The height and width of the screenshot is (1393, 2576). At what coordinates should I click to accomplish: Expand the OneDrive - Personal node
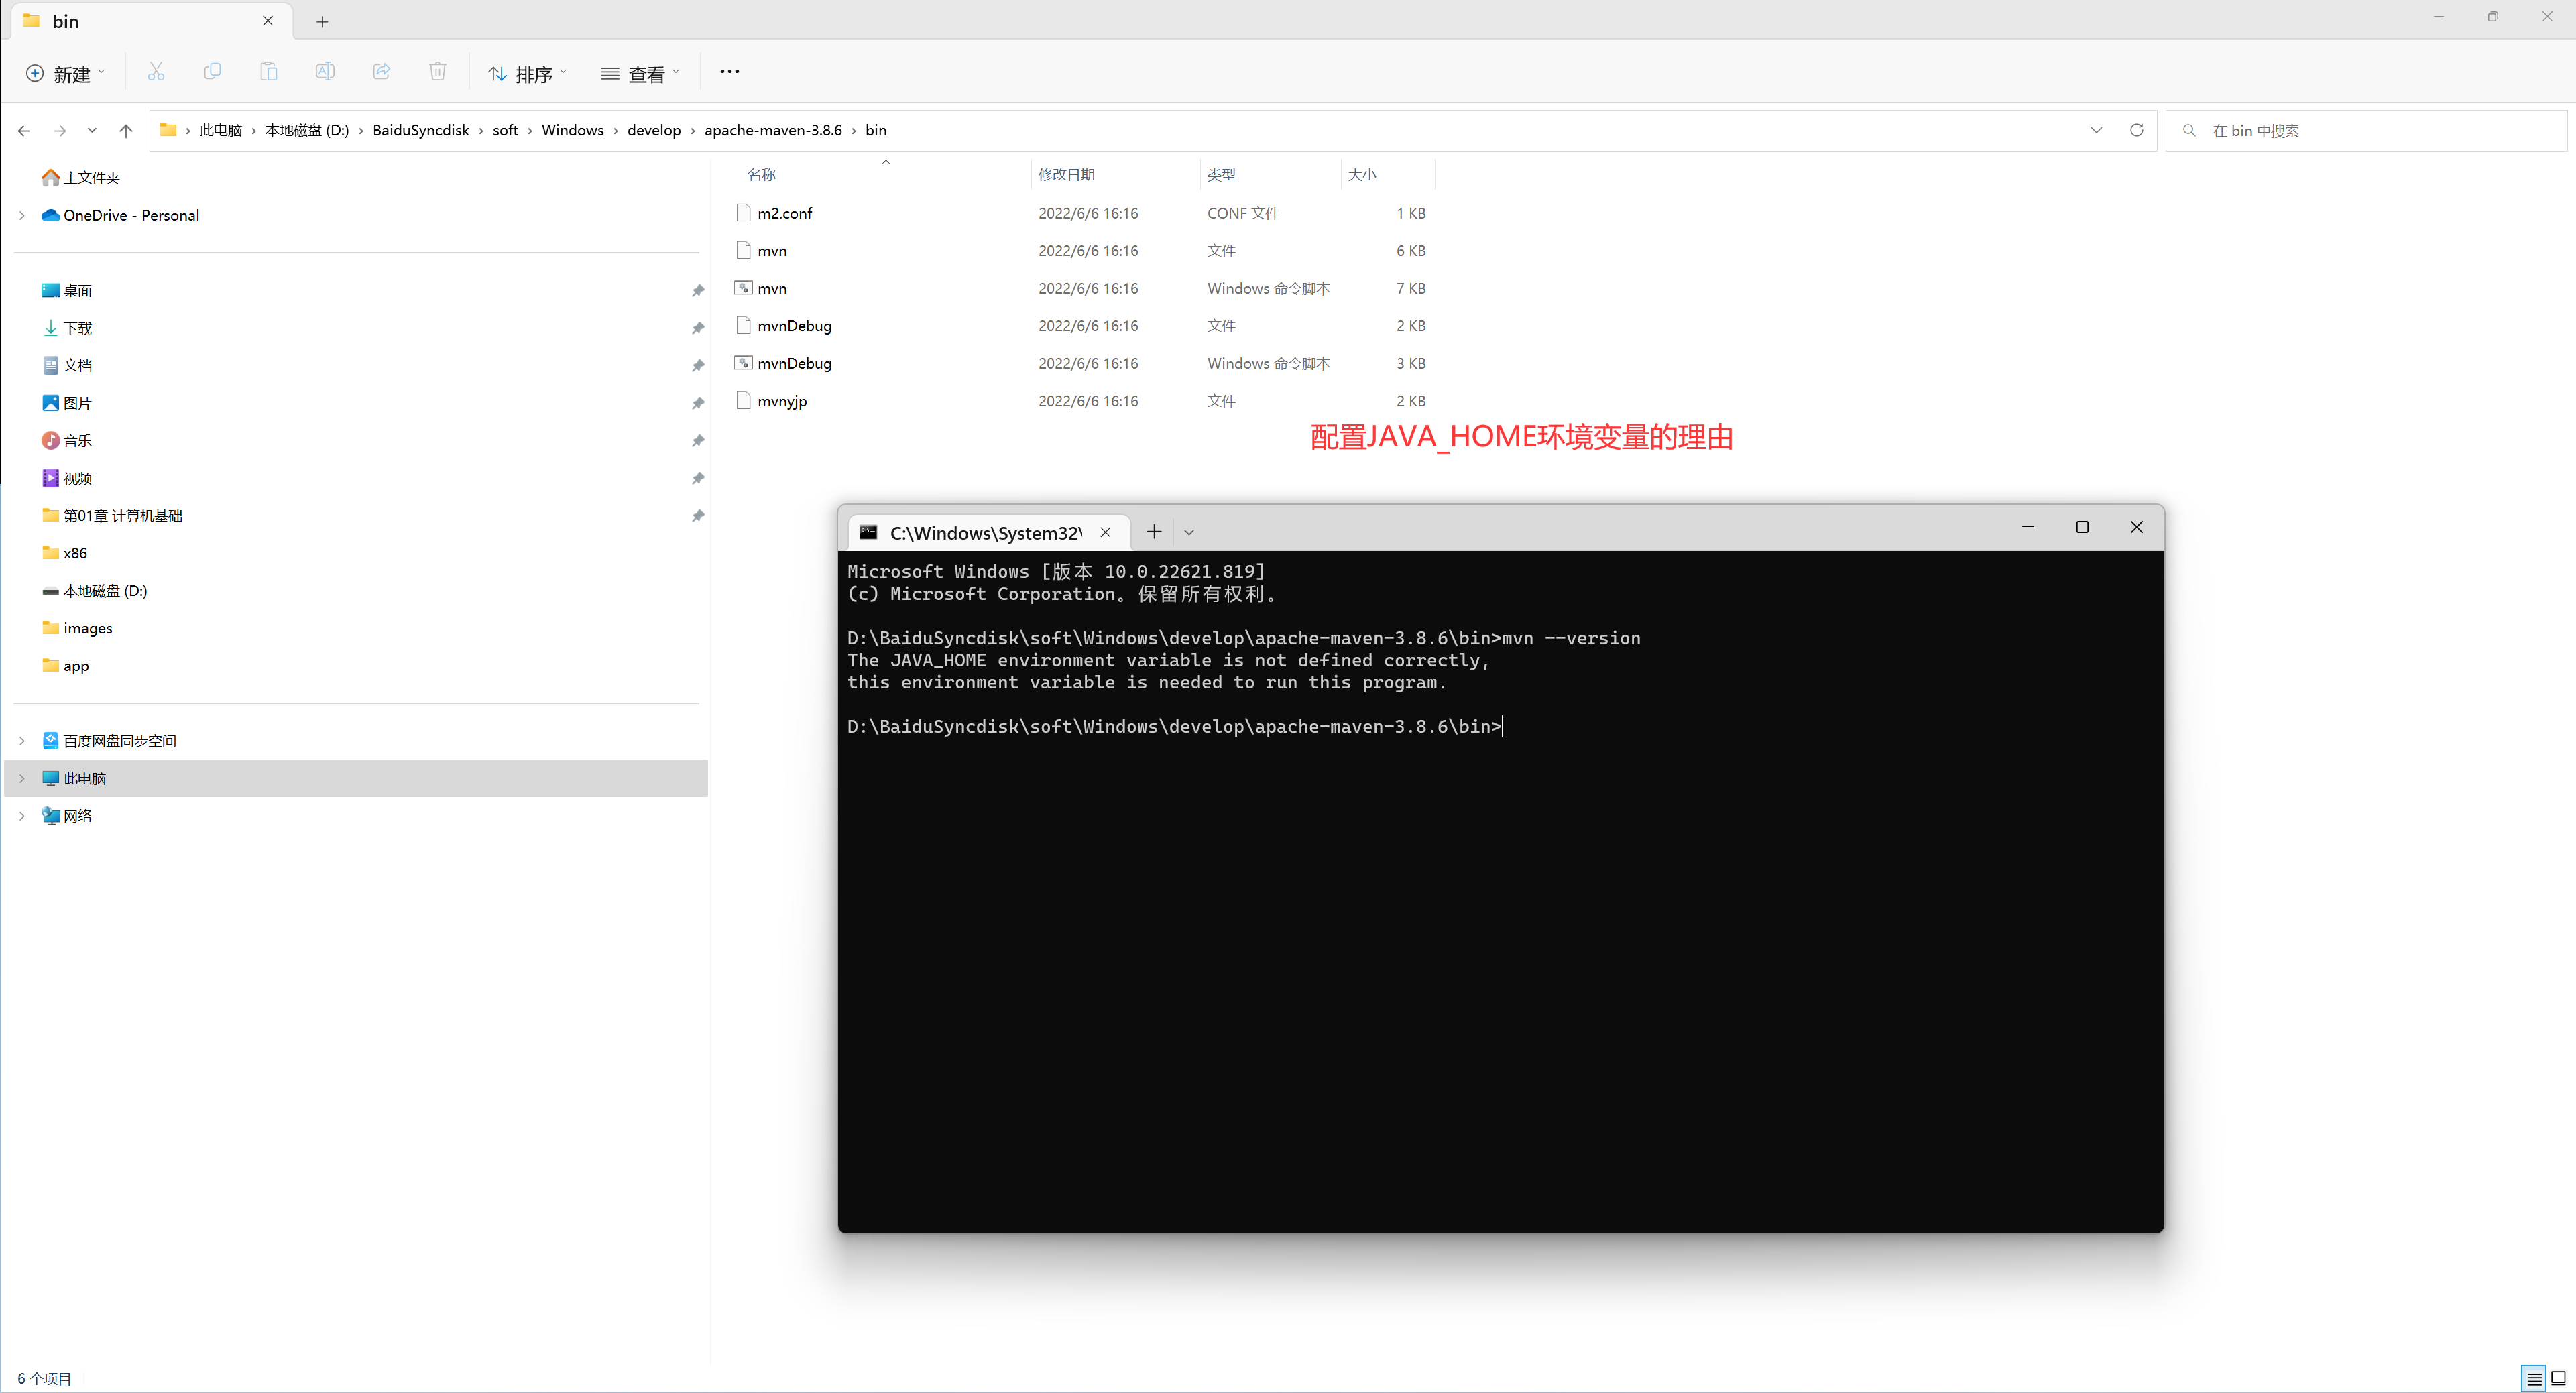[22, 215]
